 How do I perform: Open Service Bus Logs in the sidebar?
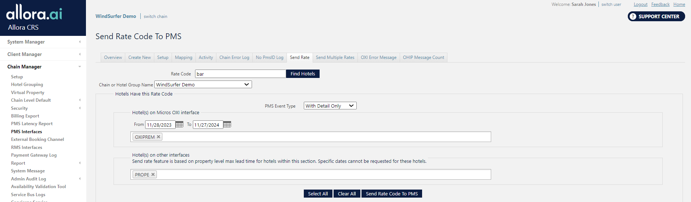28,195
